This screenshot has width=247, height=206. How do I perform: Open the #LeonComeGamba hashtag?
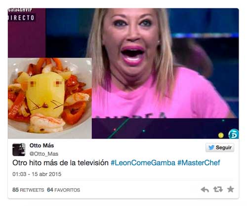click(x=143, y=163)
